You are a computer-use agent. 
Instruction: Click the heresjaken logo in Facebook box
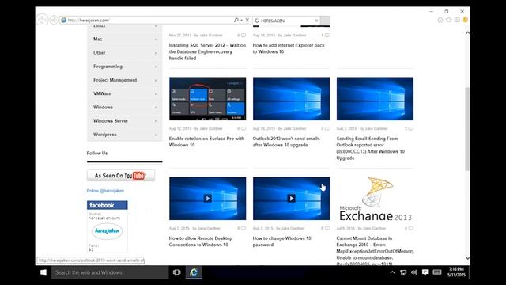(x=108, y=231)
